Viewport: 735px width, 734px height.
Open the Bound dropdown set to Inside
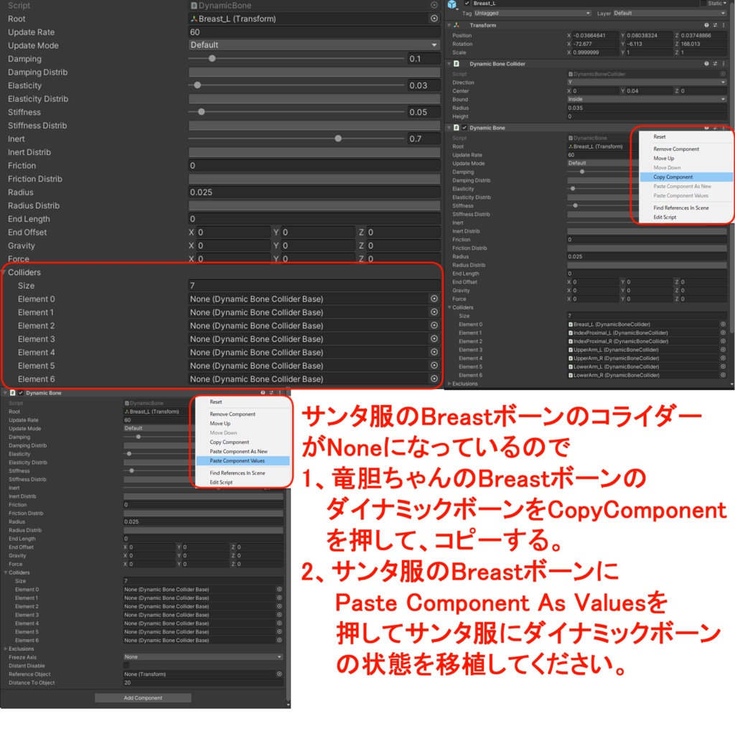click(x=647, y=99)
